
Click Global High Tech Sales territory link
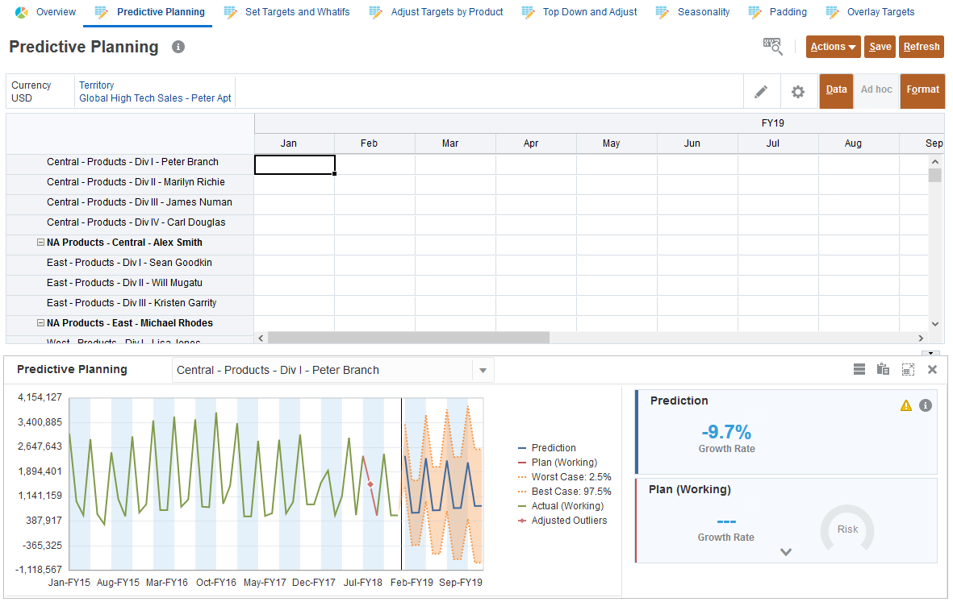click(155, 98)
